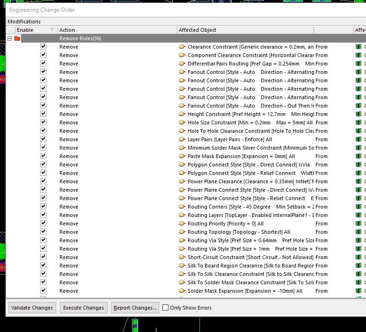The height and width of the screenshot is (332, 366).
Task: Disable the Paste Mask Expansion removal checkbox
Action: (44, 156)
